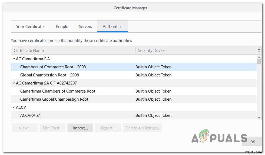The width and height of the screenshot is (265, 155).
Task: Confirm with the OK button
Action: point(252,141)
